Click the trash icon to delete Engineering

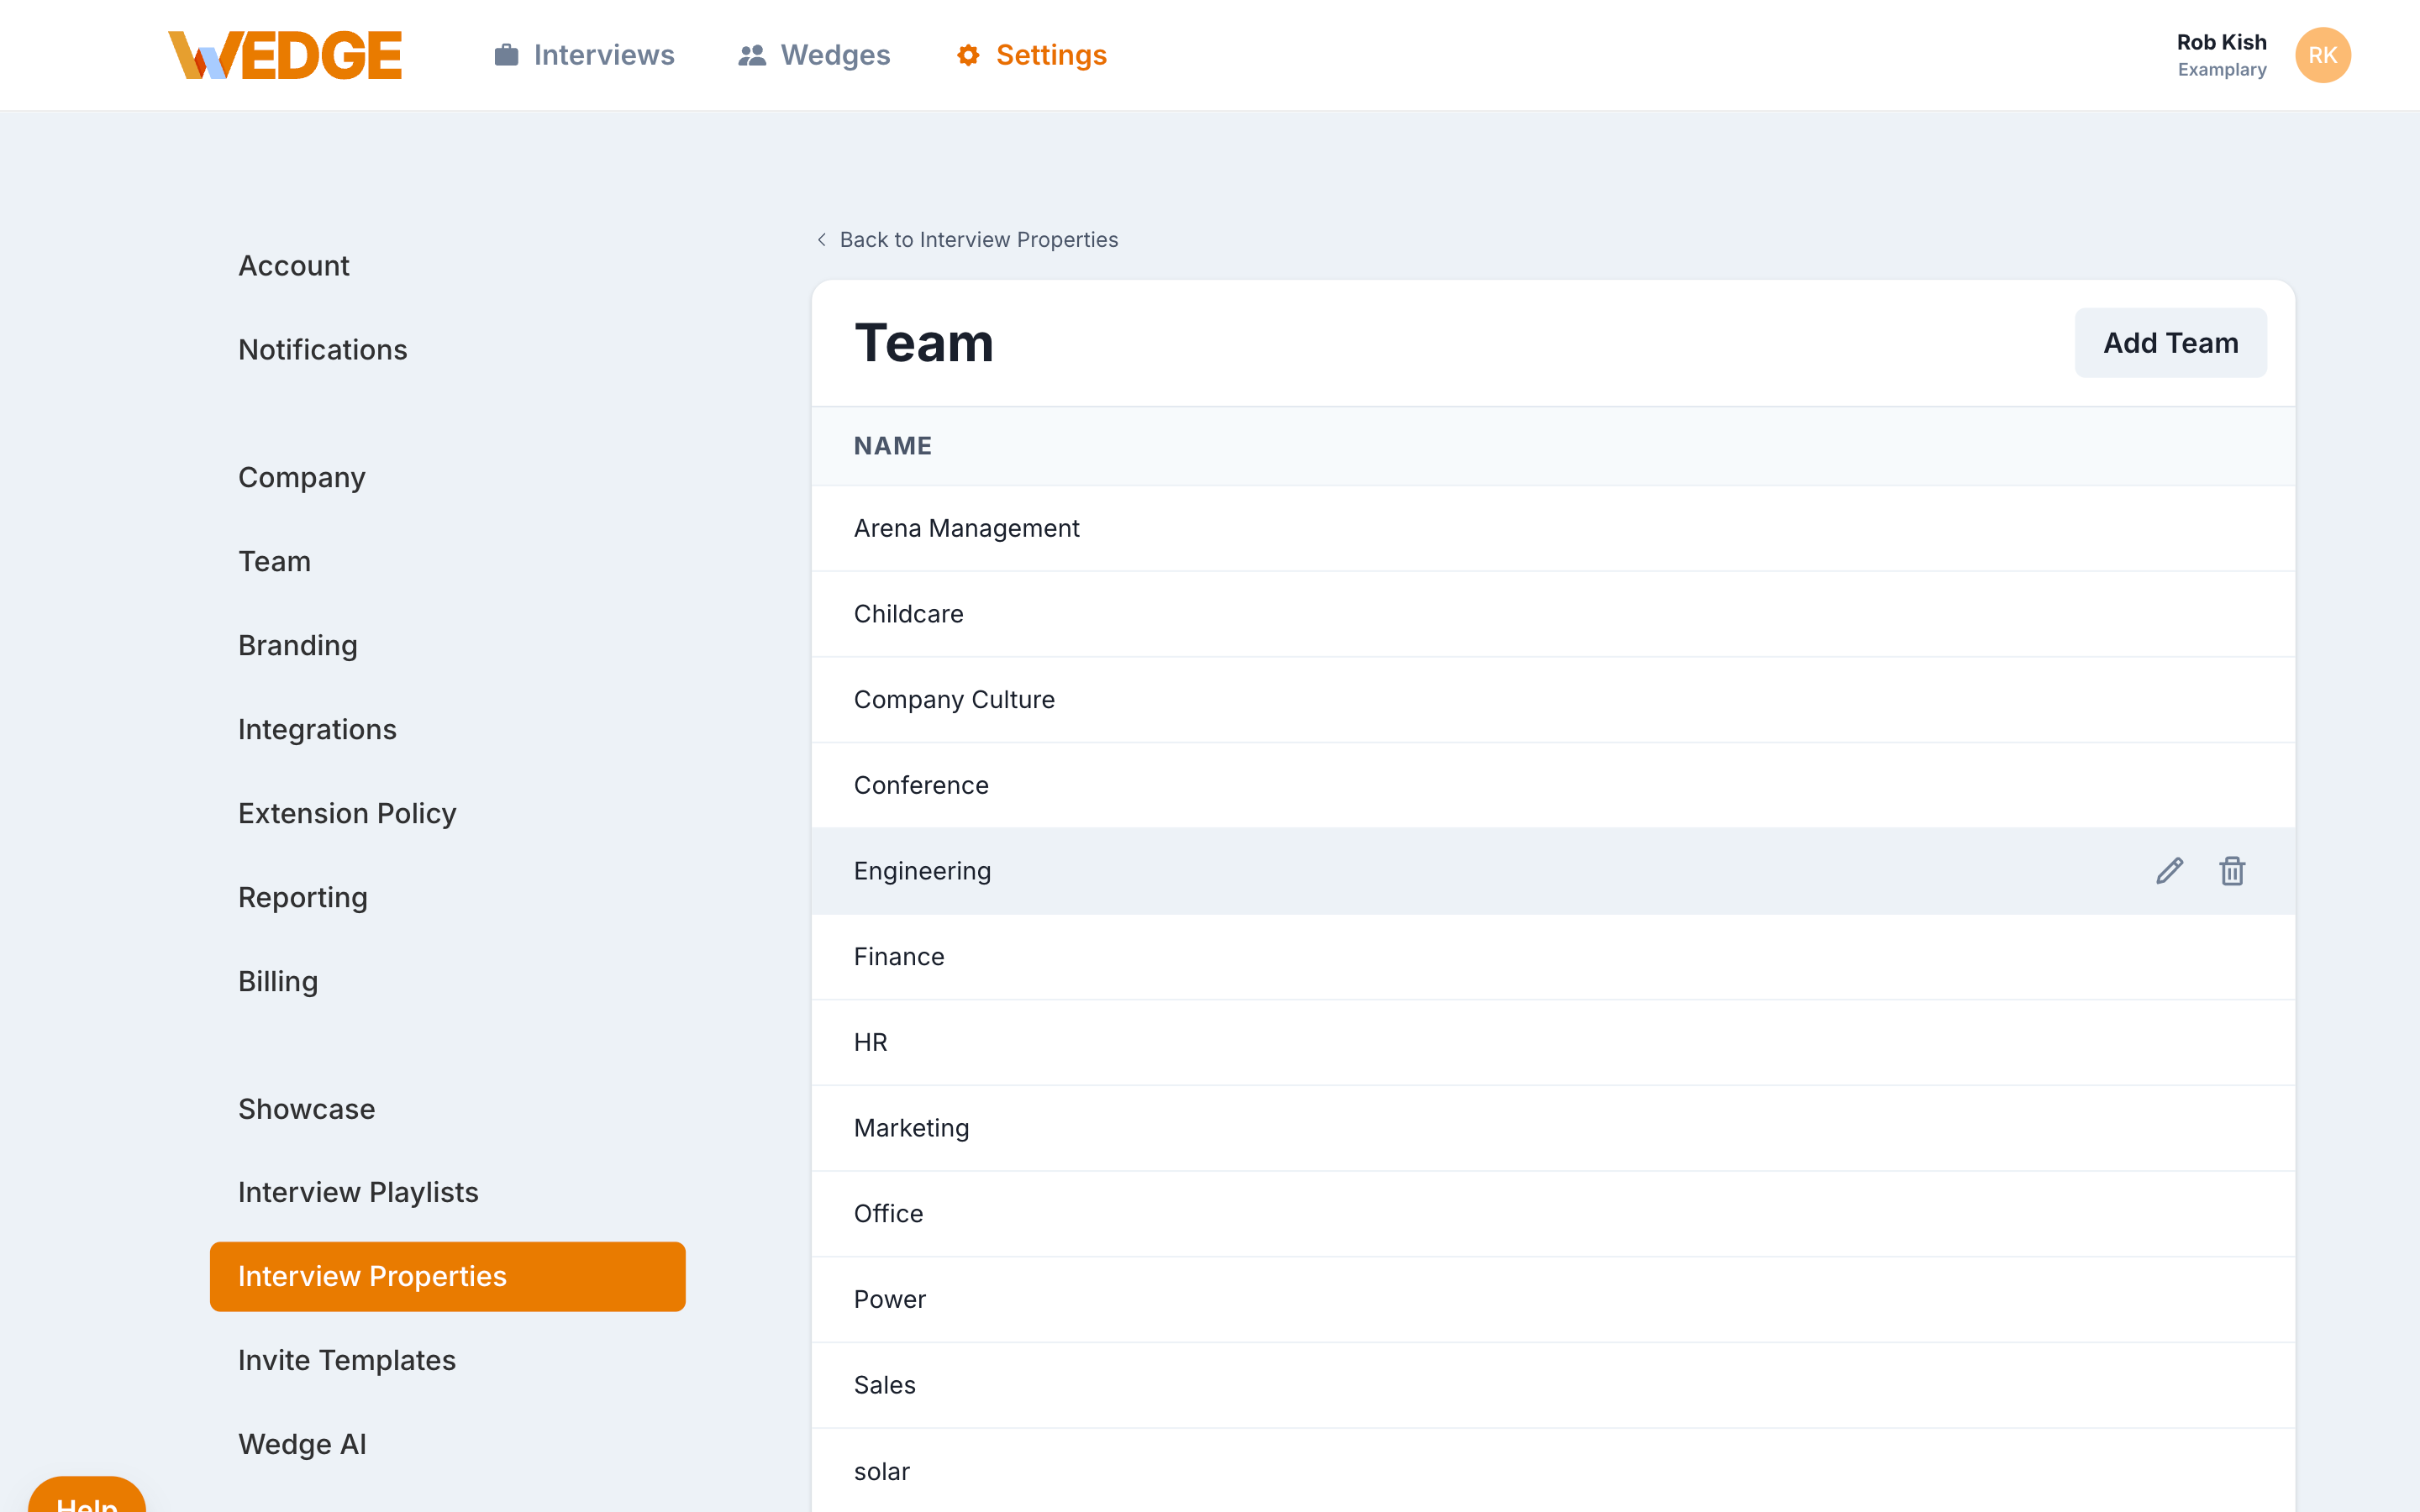pyautogui.click(x=2233, y=871)
